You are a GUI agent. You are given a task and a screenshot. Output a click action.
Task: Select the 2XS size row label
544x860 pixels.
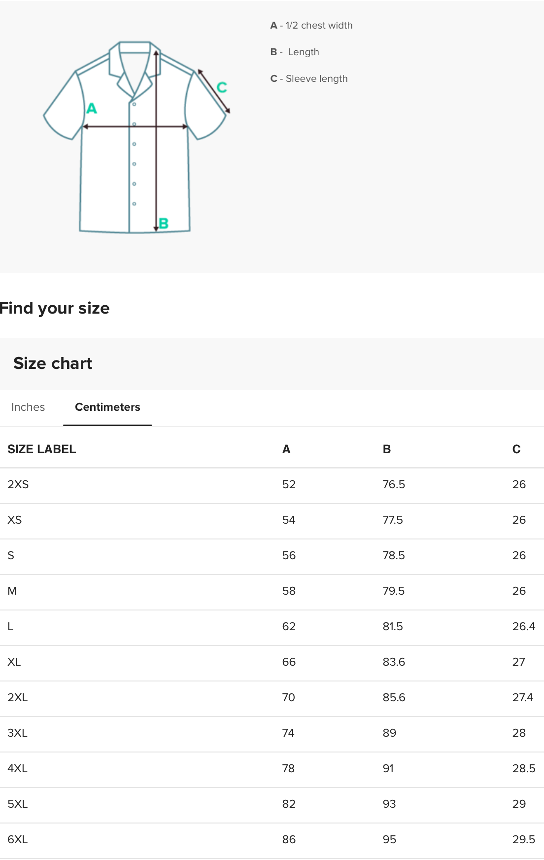(18, 485)
